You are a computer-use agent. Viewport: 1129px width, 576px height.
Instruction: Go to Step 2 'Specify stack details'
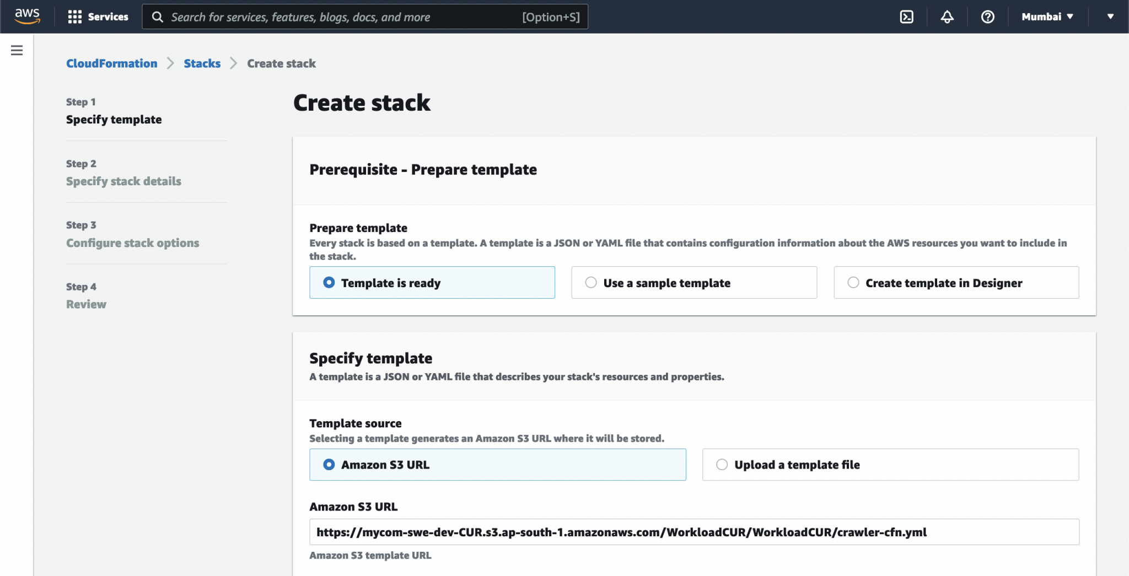click(123, 181)
